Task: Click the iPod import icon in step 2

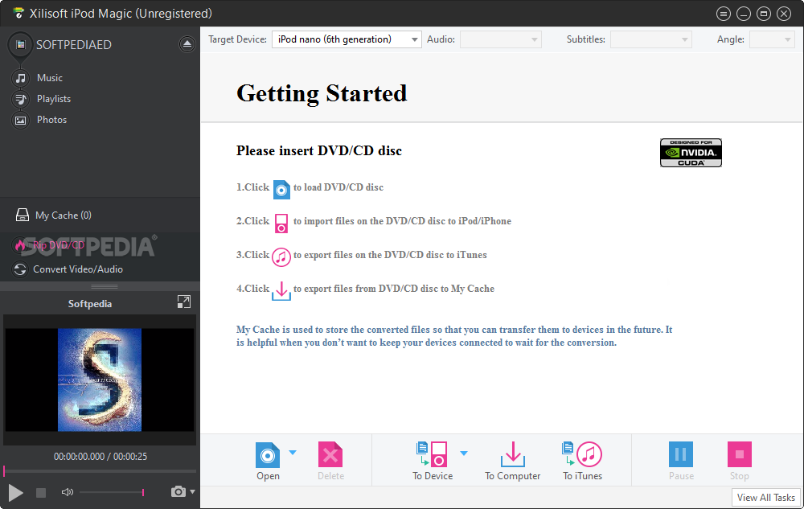Action: pyautogui.click(x=281, y=224)
